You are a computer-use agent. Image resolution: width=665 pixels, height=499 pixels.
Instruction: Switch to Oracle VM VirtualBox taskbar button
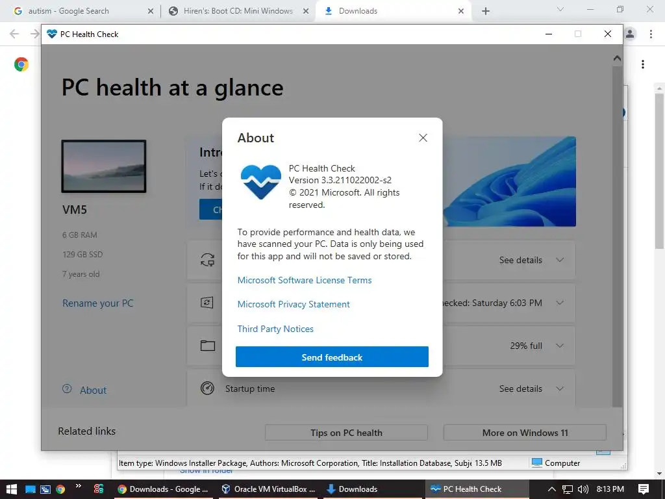click(x=269, y=489)
